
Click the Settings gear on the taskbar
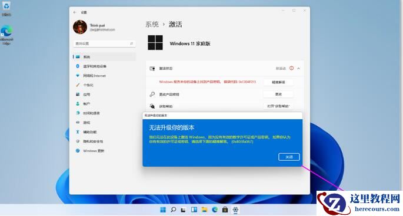click(235, 210)
